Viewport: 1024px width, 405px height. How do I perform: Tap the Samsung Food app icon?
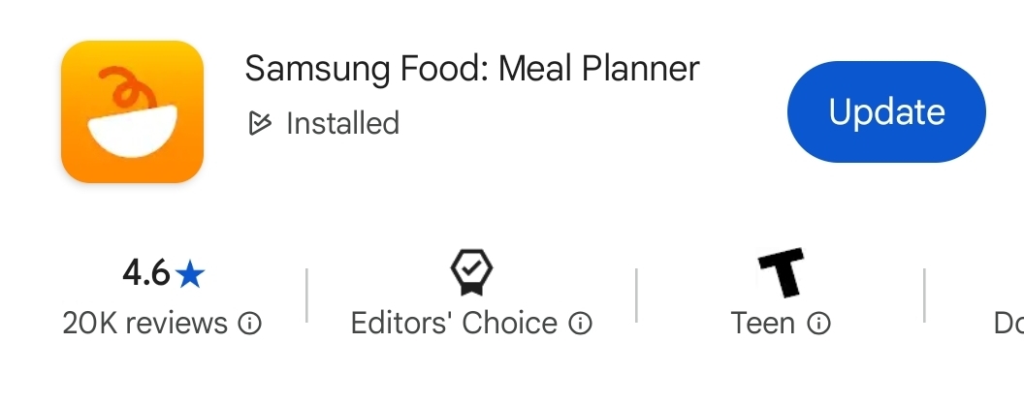click(133, 111)
